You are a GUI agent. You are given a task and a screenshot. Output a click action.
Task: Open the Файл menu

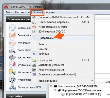(9, 12)
